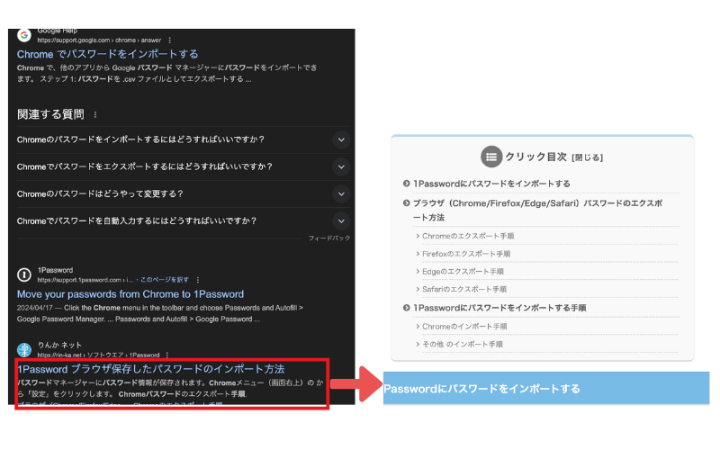Viewport: 720px width, 450px height.
Task: Go to 'Firefoxのエクスポート手順' contents entry
Action: pos(466,254)
